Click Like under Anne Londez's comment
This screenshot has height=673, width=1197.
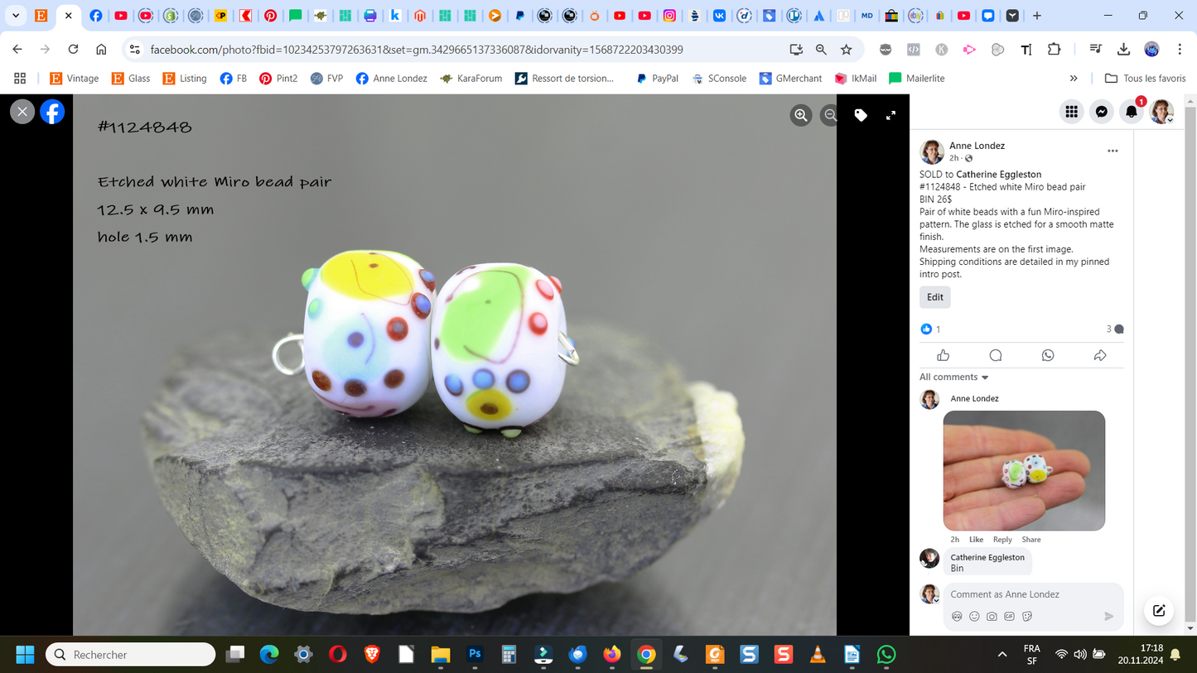point(977,540)
